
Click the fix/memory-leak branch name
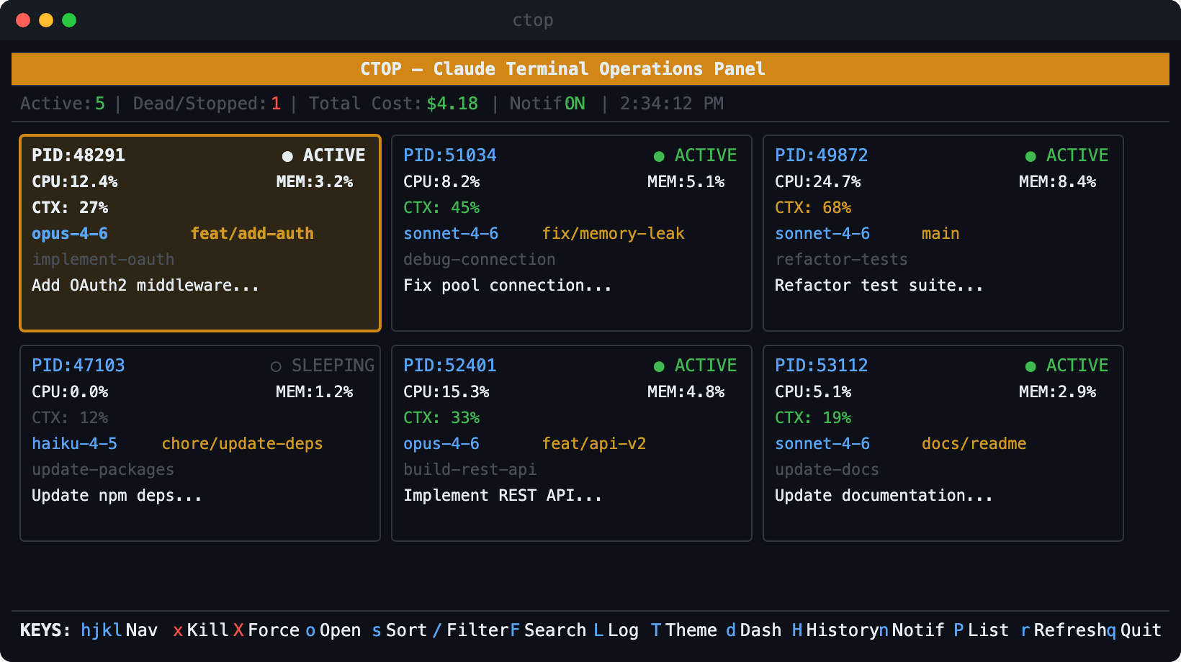[x=614, y=234]
